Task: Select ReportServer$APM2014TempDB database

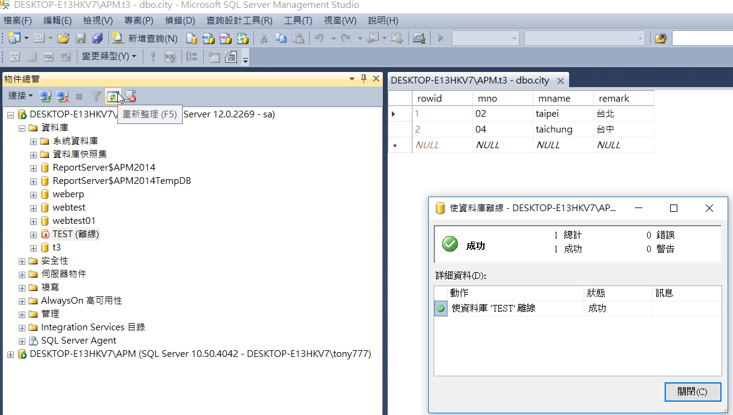Action: (x=122, y=181)
